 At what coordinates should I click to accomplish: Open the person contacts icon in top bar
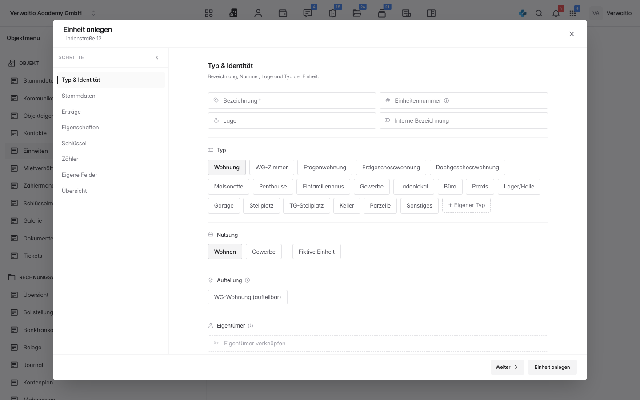258,13
